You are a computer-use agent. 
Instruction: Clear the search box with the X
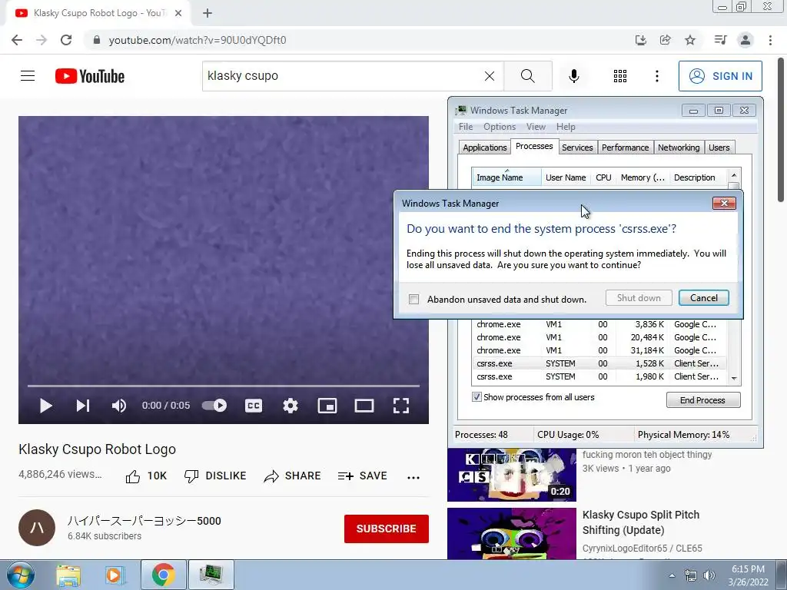(490, 76)
